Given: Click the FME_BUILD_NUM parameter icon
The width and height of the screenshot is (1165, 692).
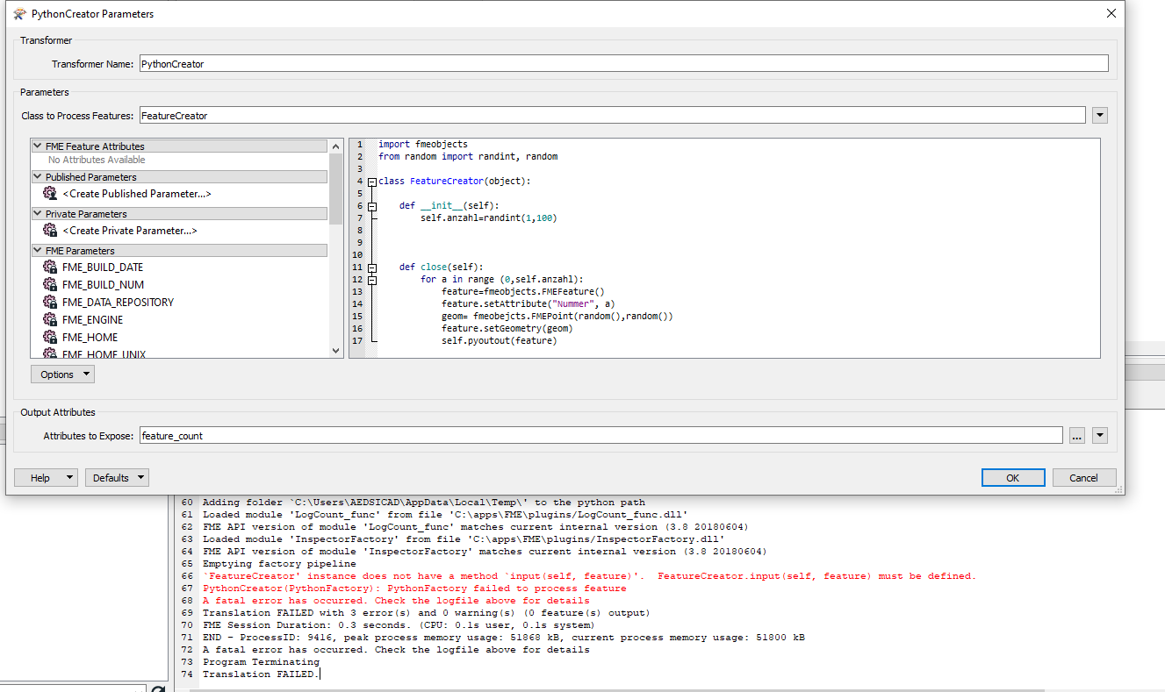Looking at the screenshot, I should click(50, 285).
